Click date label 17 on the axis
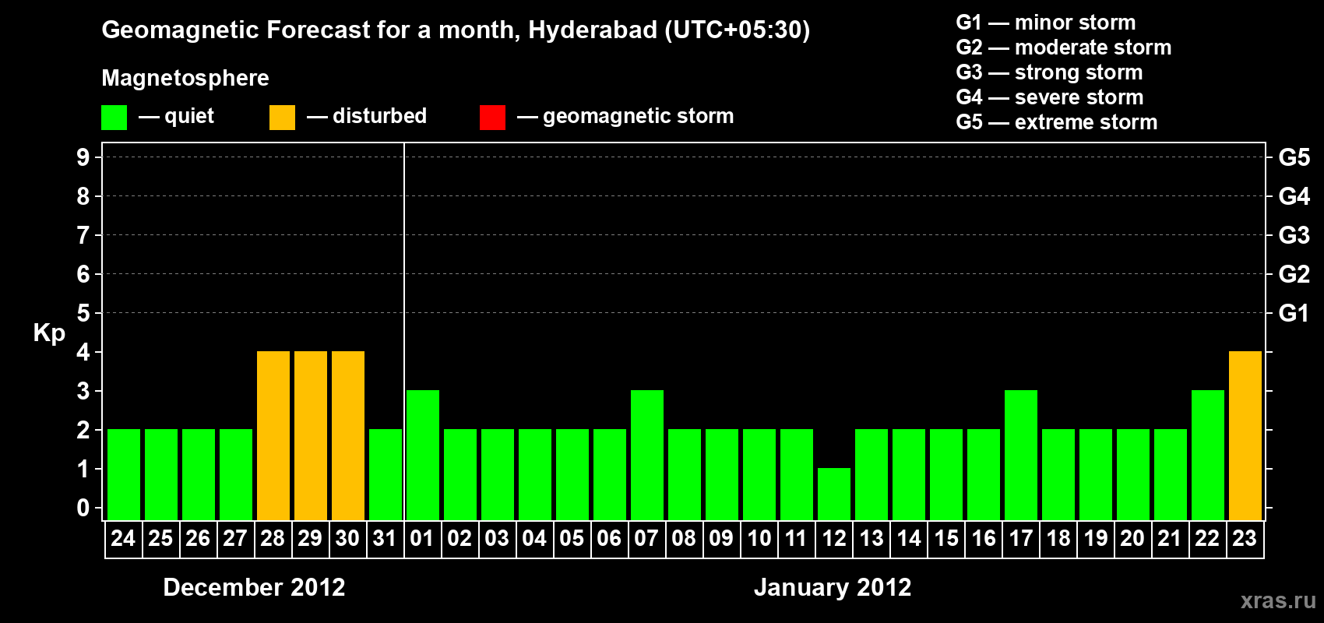 click(x=1020, y=539)
